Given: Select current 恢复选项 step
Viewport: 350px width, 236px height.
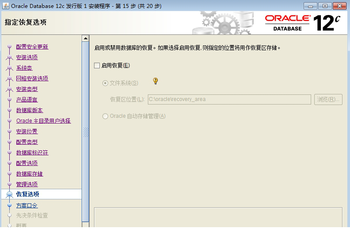Looking at the screenshot, I should tap(27, 194).
